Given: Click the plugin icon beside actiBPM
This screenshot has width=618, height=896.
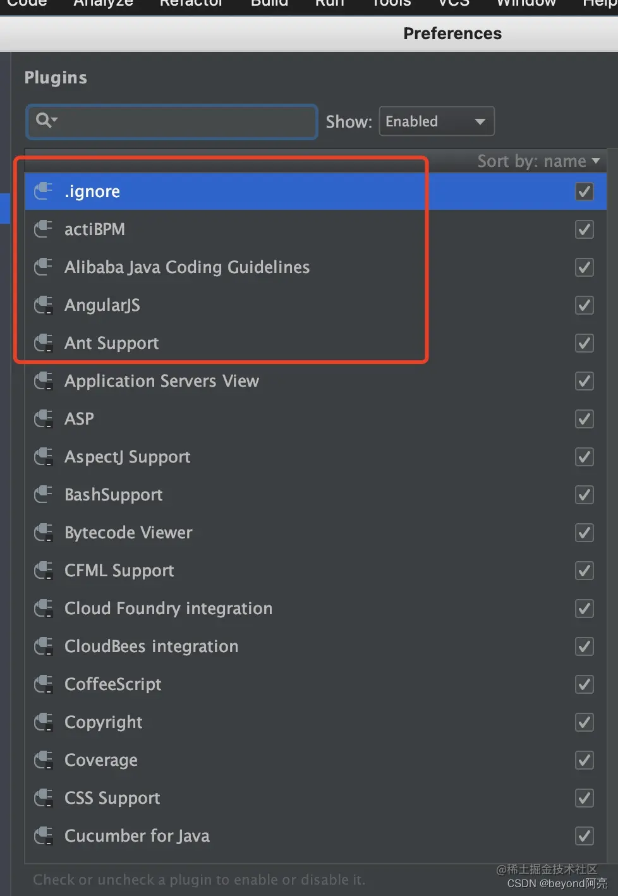Looking at the screenshot, I should click(x=43, y=229).
